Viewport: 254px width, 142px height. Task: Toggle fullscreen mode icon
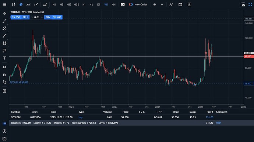click(x=250, y=4)
